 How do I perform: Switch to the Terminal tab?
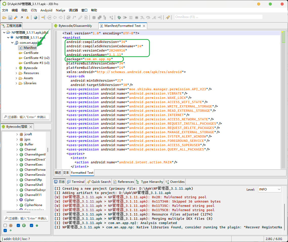(76, 182)
